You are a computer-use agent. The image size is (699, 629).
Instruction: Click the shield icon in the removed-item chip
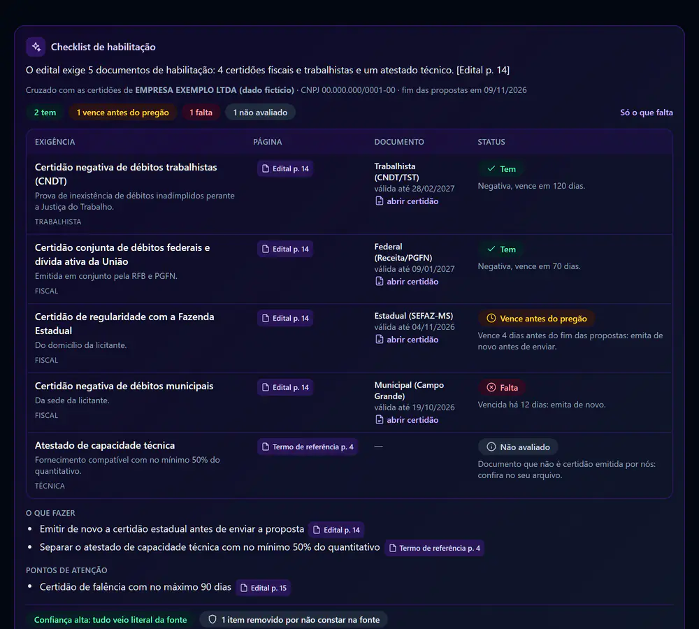pos(212,619)
